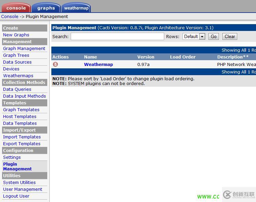
Task: Click the Management section header
Action: 25,41
